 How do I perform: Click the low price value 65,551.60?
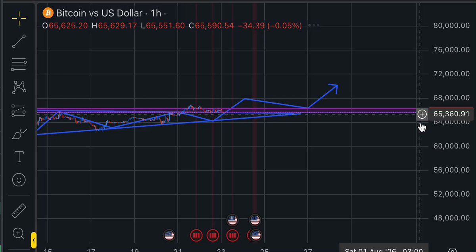point(165,26)
